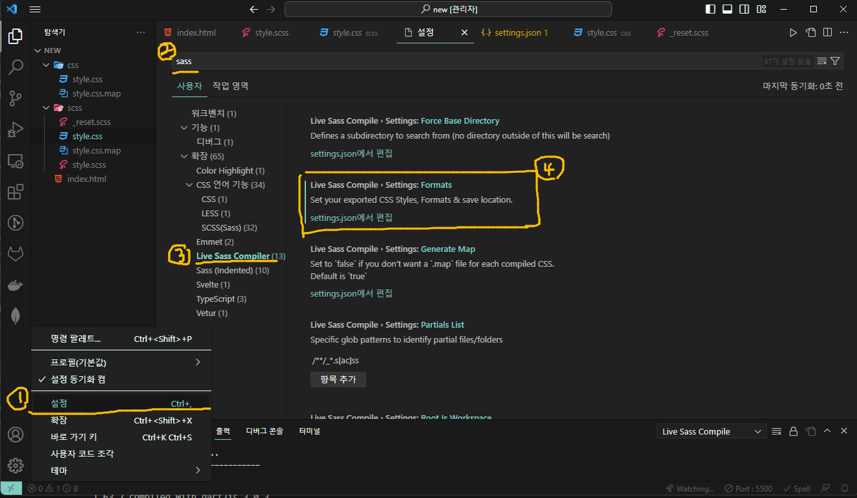The height and width of the screenshot is (498, 857).
Task: Close the 설정 editor tab
Action: 464,32
